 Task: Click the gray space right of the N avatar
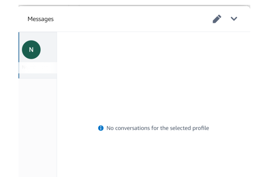pyautogui.click(x=49, y=50)
